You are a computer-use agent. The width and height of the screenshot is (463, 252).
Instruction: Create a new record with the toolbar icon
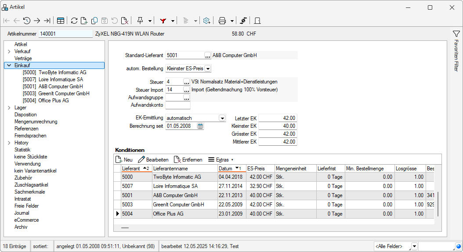(x=84, y=21)
